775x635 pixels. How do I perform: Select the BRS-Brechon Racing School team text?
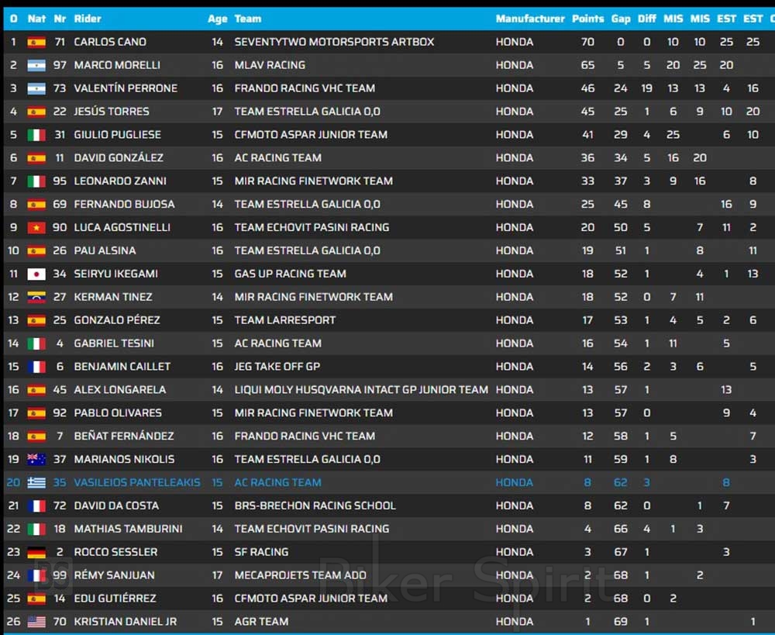pyautogui.click(x=315, y=506)
